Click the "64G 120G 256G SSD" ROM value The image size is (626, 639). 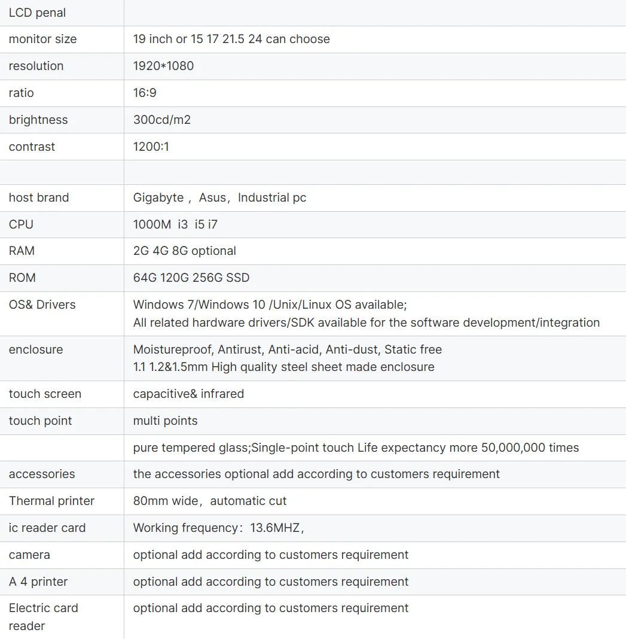coord(191,278)
